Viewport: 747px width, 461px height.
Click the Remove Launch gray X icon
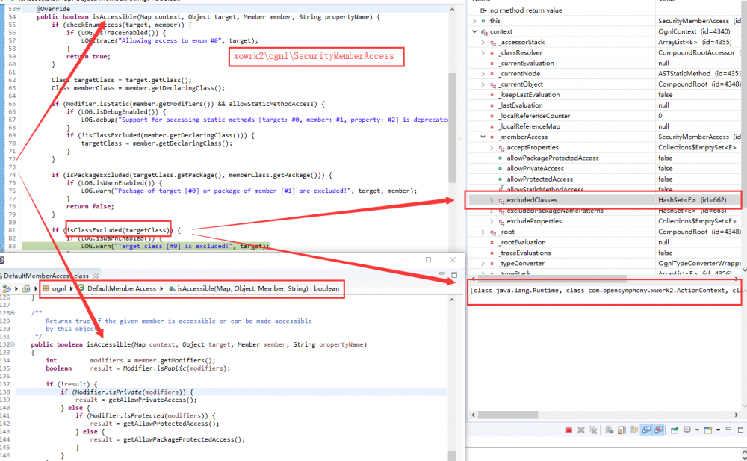[581, 430]
